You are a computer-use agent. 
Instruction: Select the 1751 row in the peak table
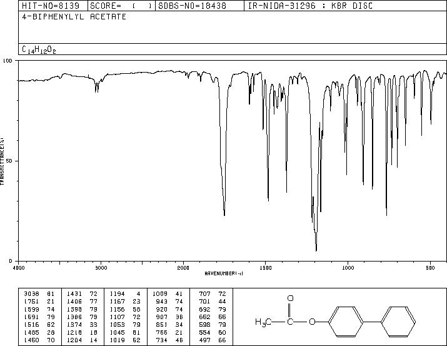click(39, 302)
